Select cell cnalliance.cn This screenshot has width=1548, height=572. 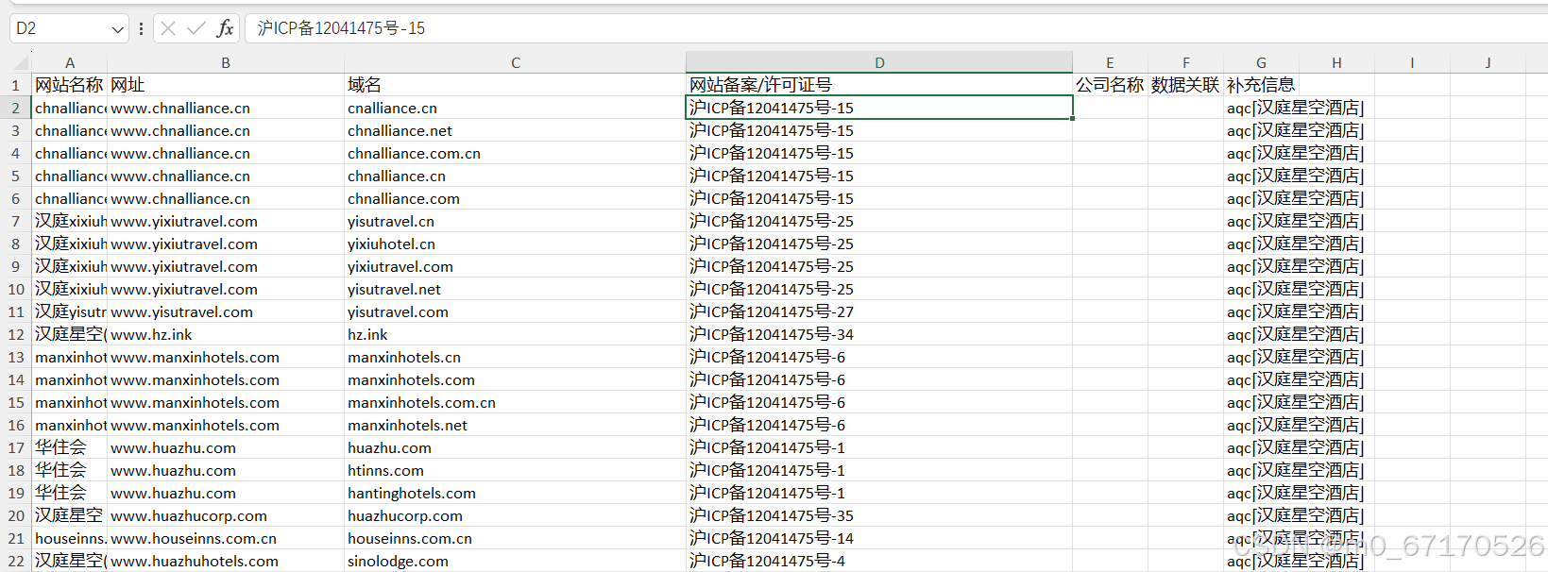516,108
